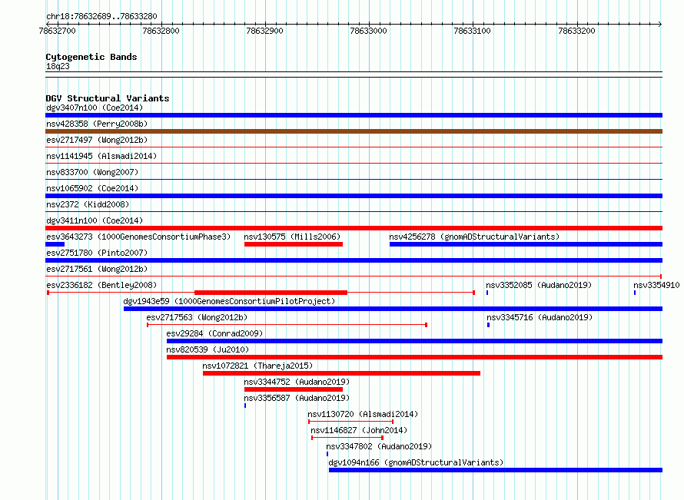Open esv2717497 (Wong2012b) label
Screen dimensions: 684x500
pos(97,140)
